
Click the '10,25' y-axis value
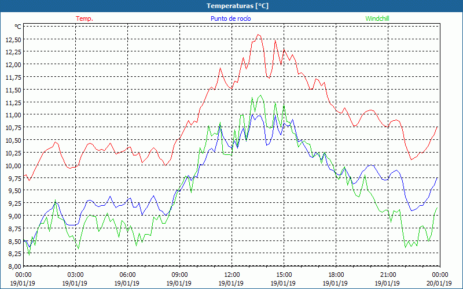point(13,153)
